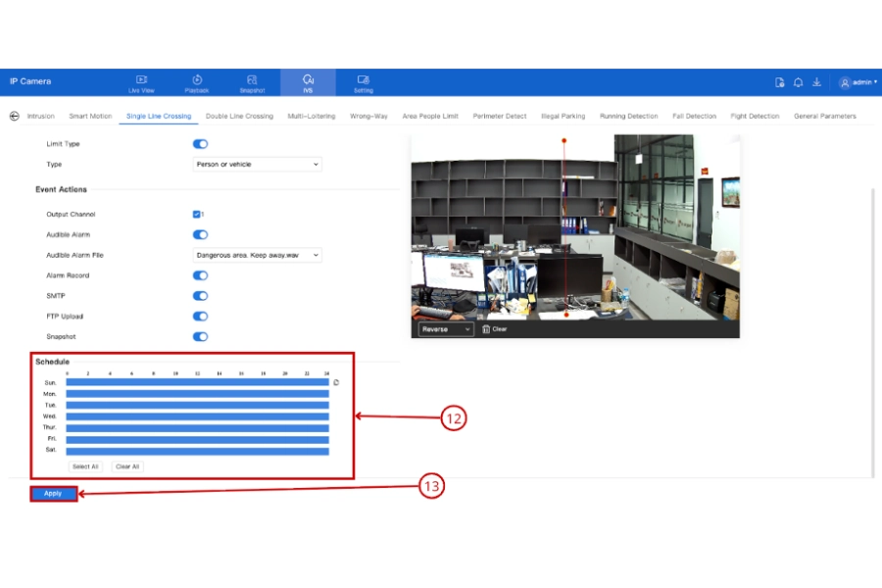Screen dimensions: 882x588
Task: Click the Clear trash icon under video
Action: click(486, 329)
